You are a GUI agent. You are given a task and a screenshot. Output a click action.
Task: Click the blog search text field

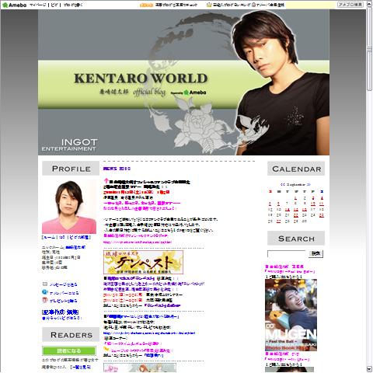coord(287,254)
